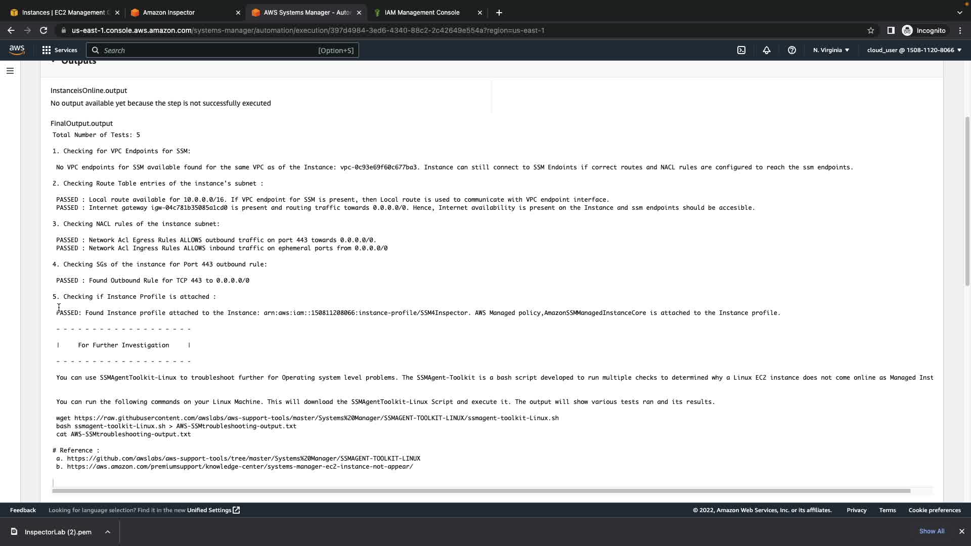Open AWS CloudShell icon in top bar
971x546 pixels.
[741, 50]
